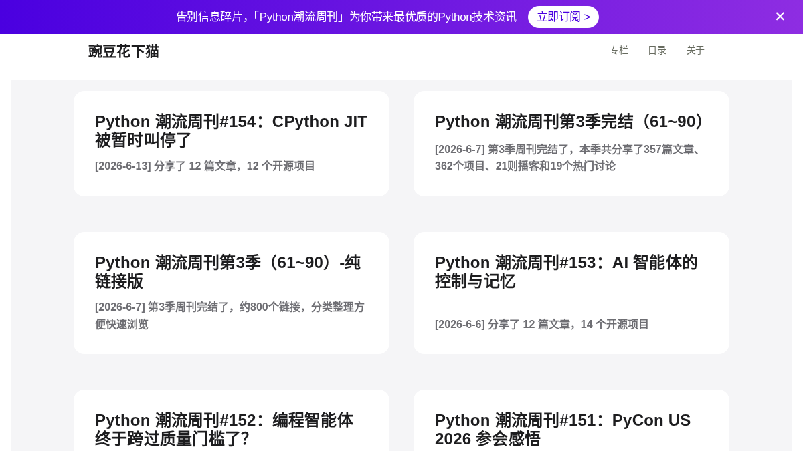Open article #151 PyCon US 2026 参会感悟
The height and width of the screenshot is (451, 803).
[563, 429]
